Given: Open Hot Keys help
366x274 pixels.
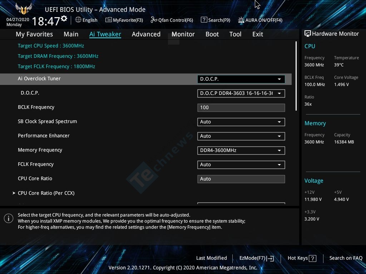Looking at the screenshot, I should [302, 258].
